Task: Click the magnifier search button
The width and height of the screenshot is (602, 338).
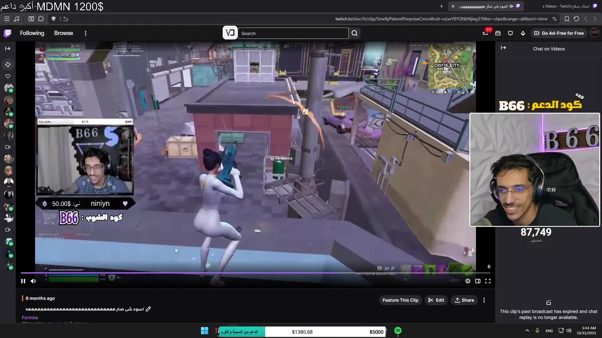Action: [355, 33]
